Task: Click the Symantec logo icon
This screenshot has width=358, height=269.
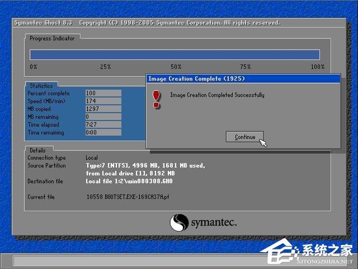Action: (x=179, y=222)
